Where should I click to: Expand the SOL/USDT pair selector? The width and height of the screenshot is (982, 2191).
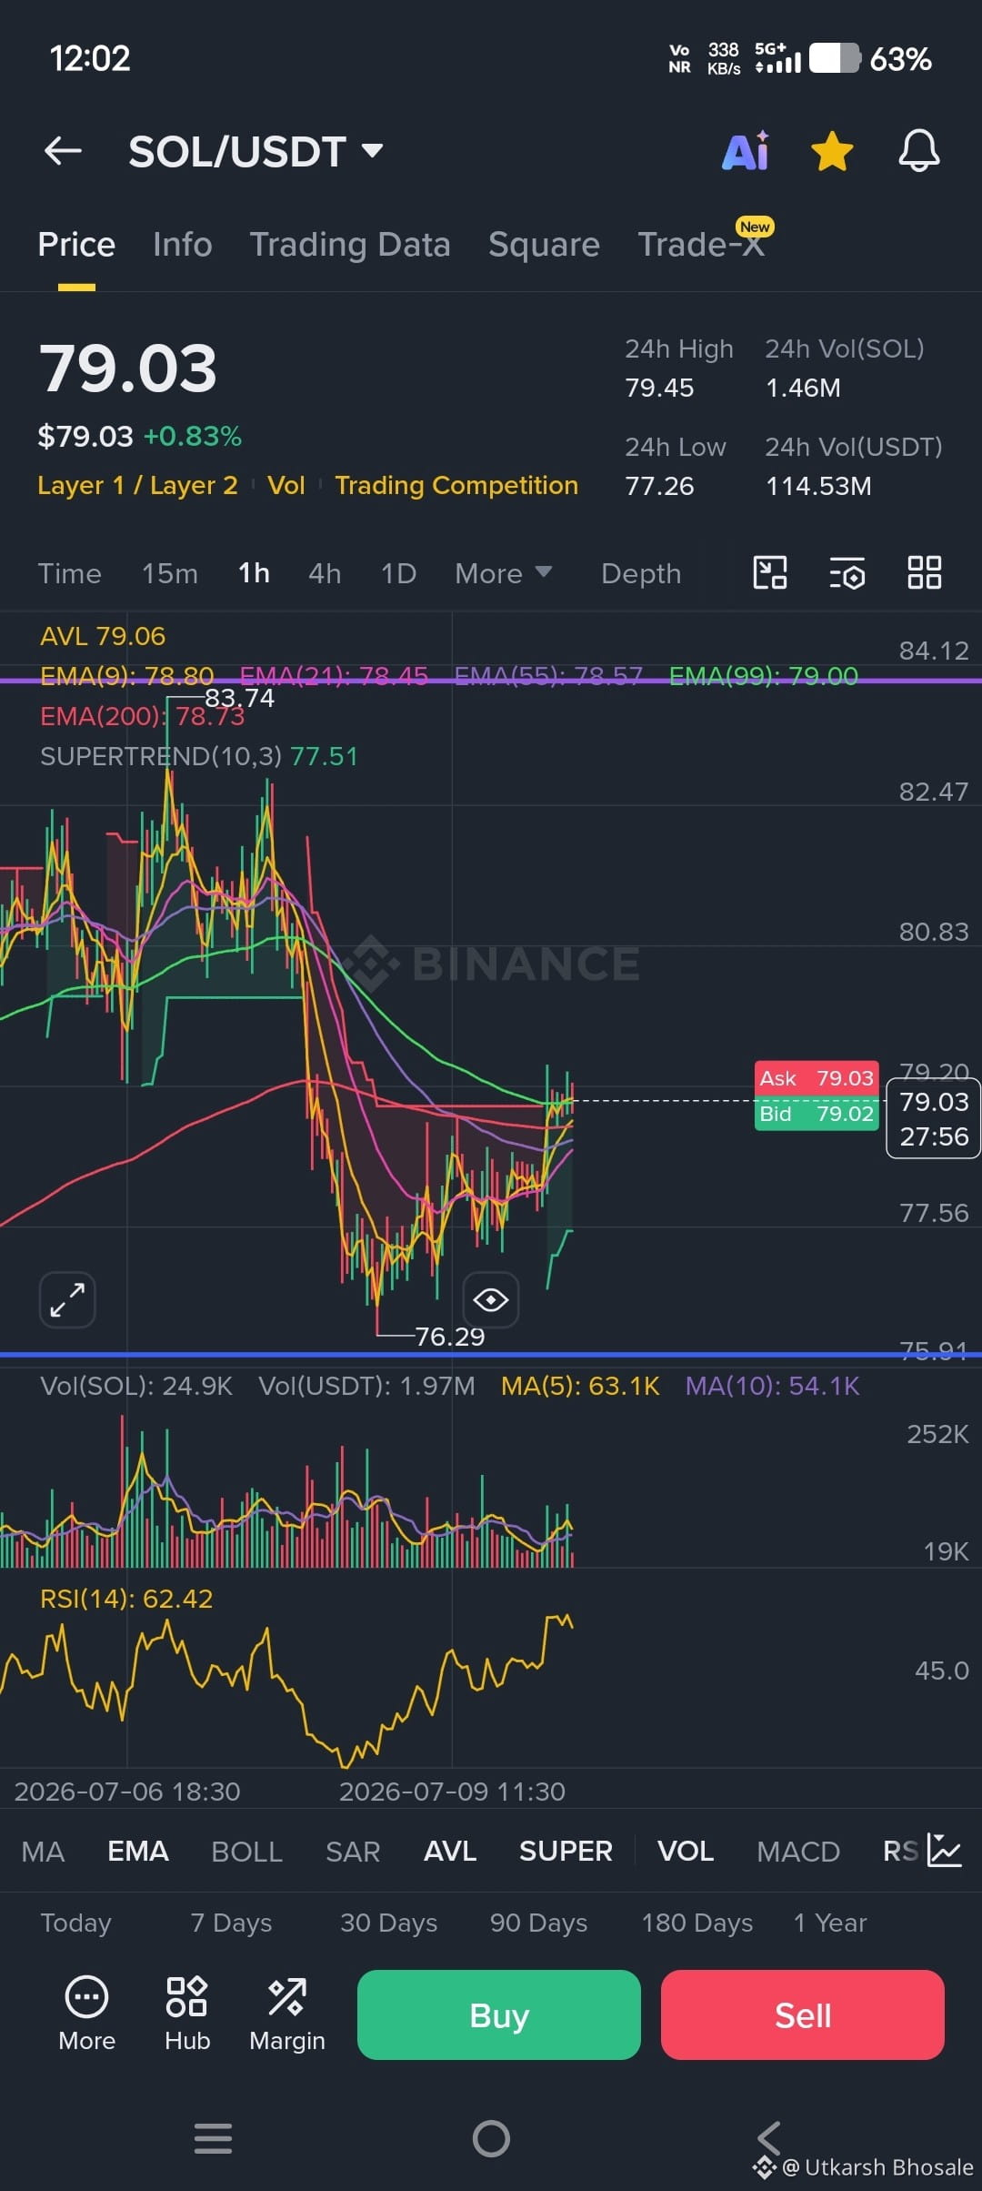(x=256, y=151)
